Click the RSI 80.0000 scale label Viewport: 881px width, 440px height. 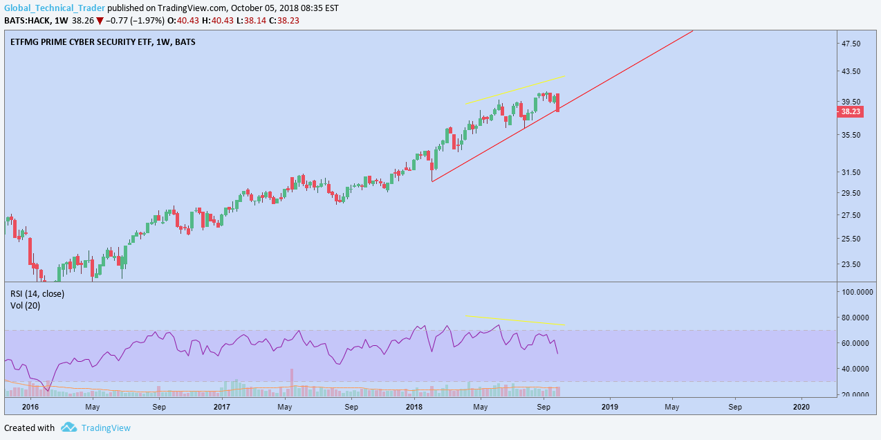(856, 318)
